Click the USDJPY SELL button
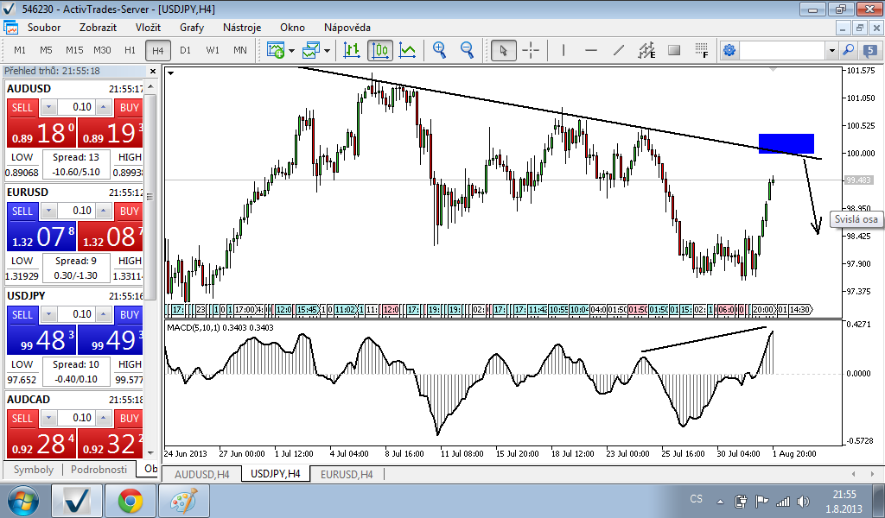The height and width of the screenshot is (518, 885). pyautogui.click(x=22, y=314)
